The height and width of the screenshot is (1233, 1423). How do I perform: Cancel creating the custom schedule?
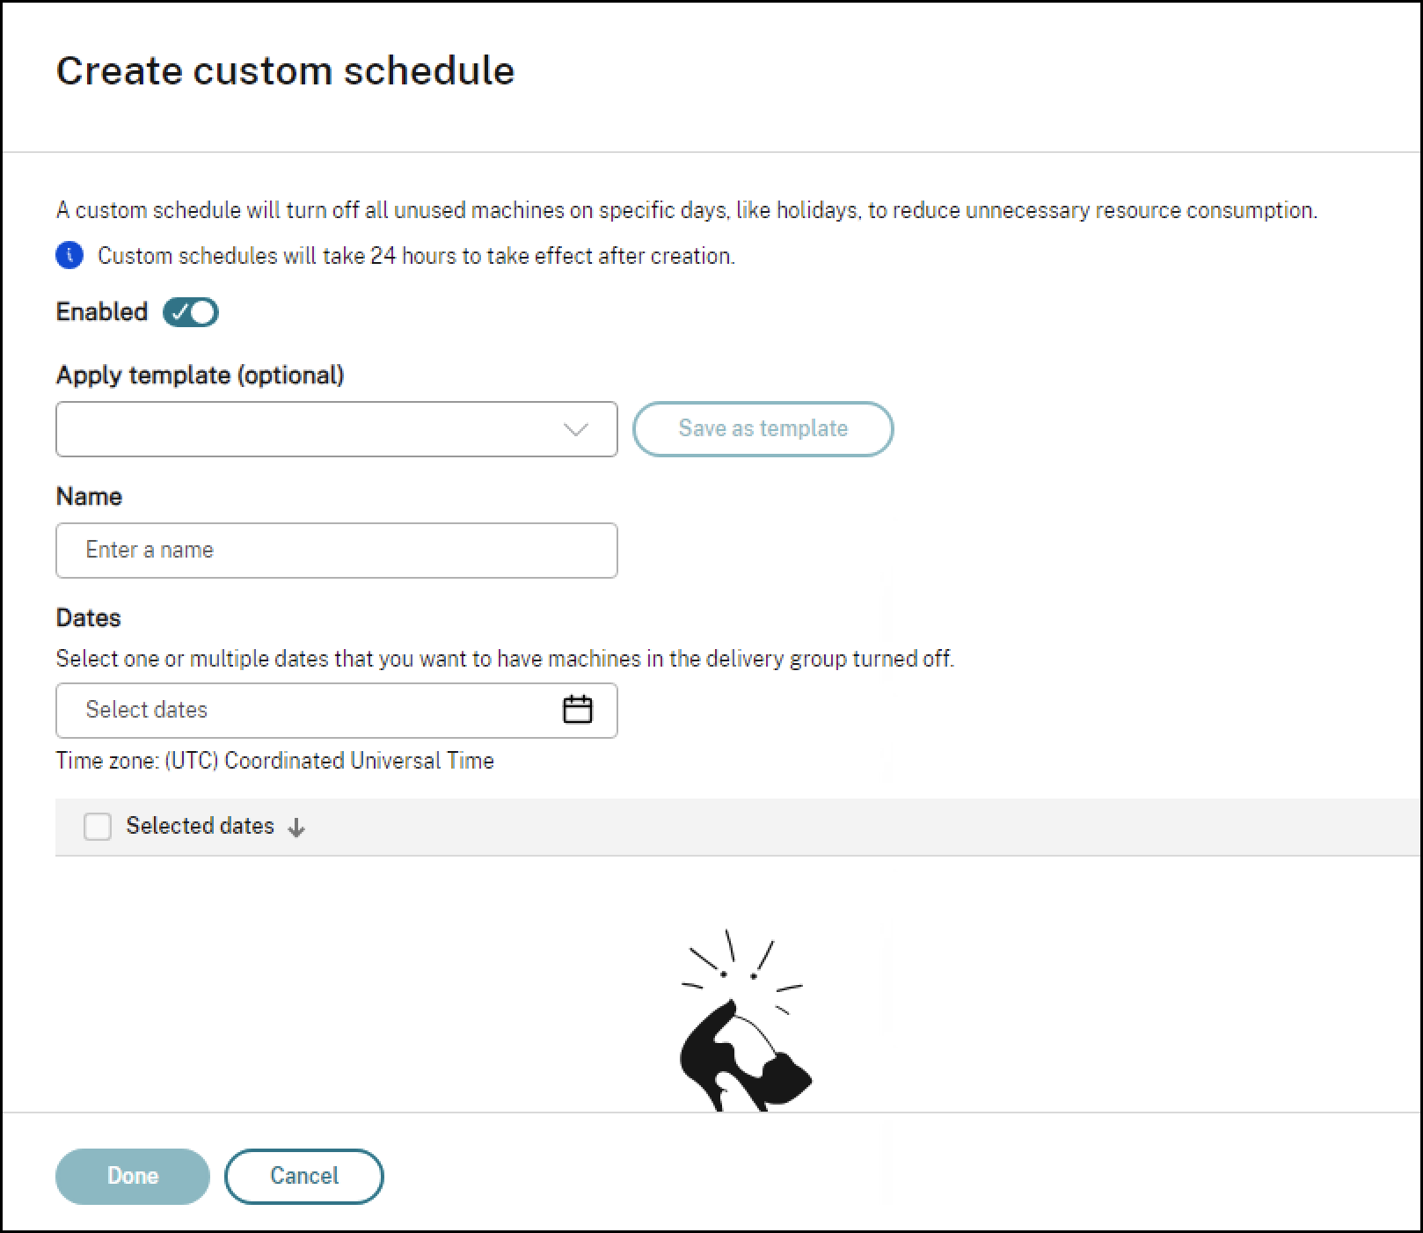[303, 1176]
